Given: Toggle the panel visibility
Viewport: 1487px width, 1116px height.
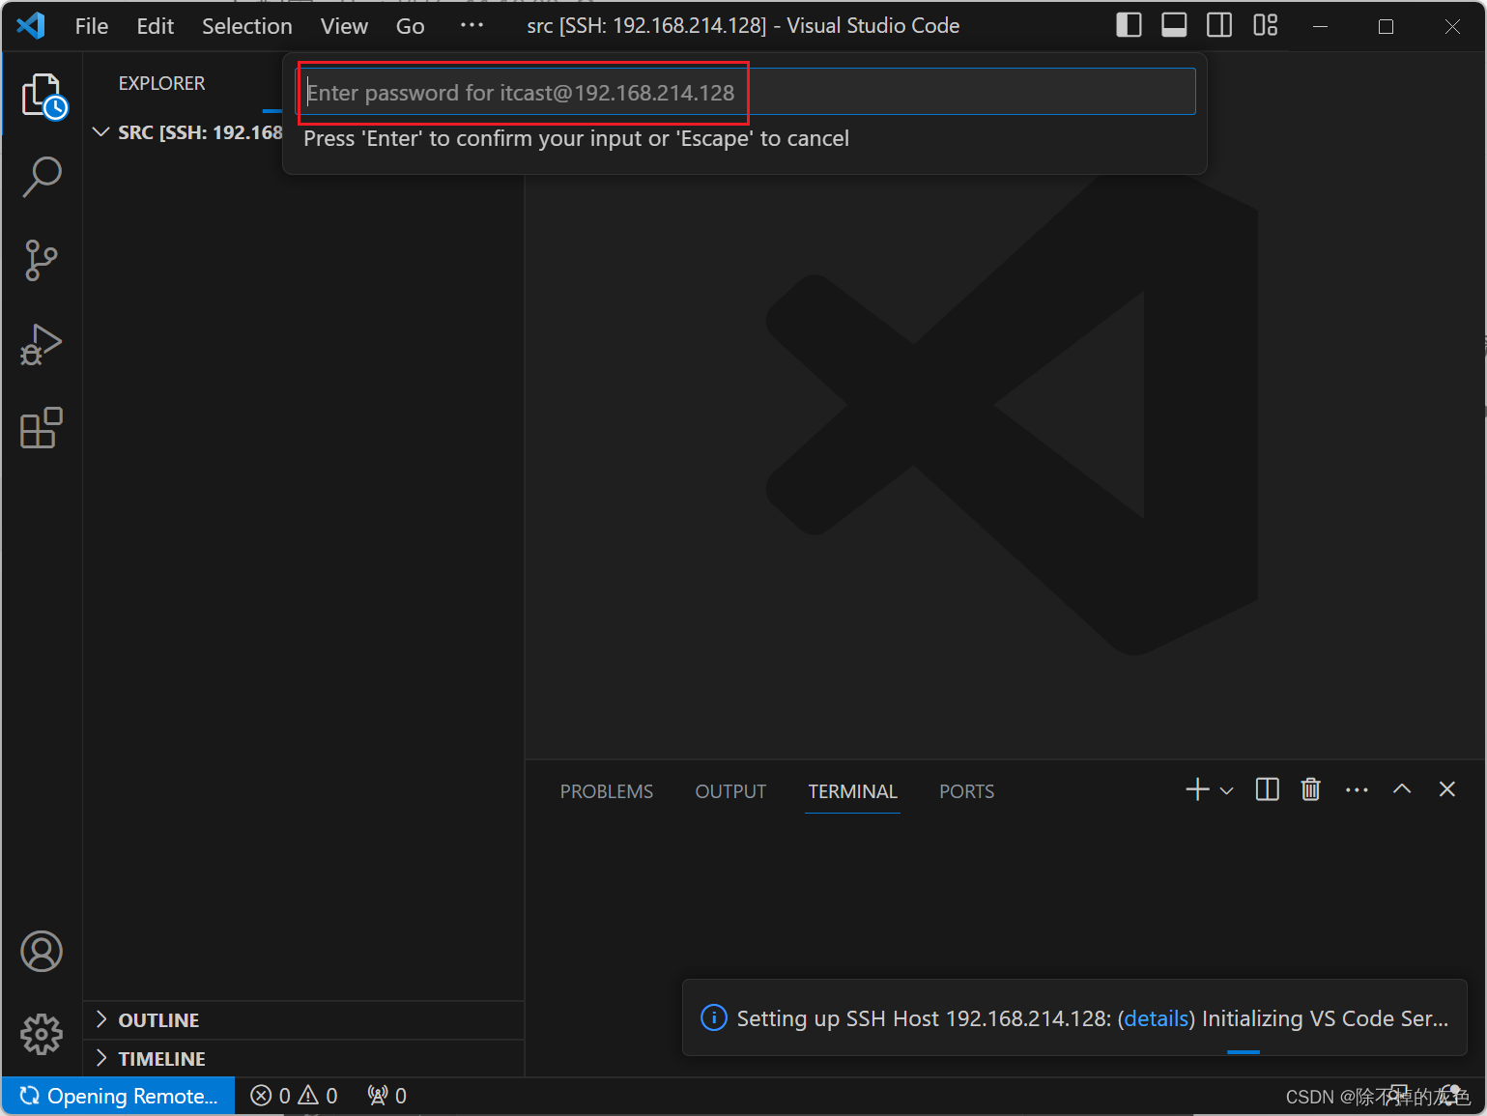Looking at the screenshot, I should tap(1173, 25).
